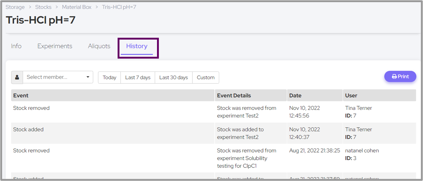Choose Custom date range filter

tap(205, 78)
